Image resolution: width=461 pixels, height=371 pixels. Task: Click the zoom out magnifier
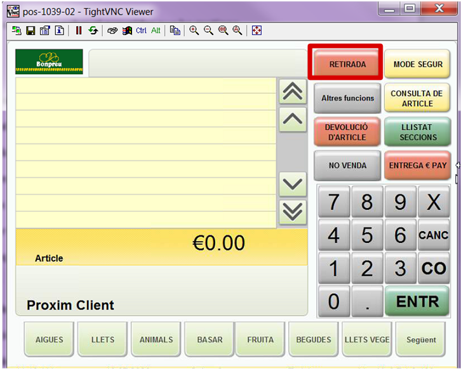click(208, 30)
